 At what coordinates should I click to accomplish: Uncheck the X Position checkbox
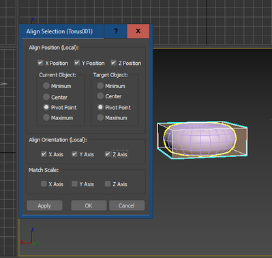tap(40, 63)
